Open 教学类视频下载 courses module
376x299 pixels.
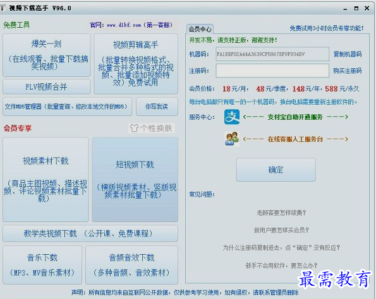[90, 233]
